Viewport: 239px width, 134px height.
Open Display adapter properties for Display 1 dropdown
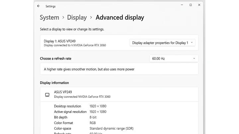click(x=162, y=43)
